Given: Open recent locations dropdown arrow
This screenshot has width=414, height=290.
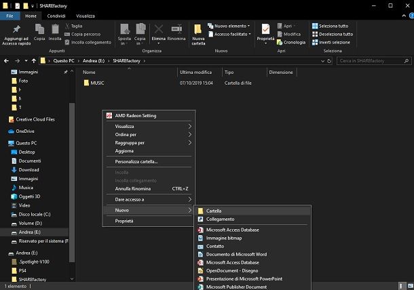Looking at the screenshot, I should pyautogui.click(x=26, y=61).
